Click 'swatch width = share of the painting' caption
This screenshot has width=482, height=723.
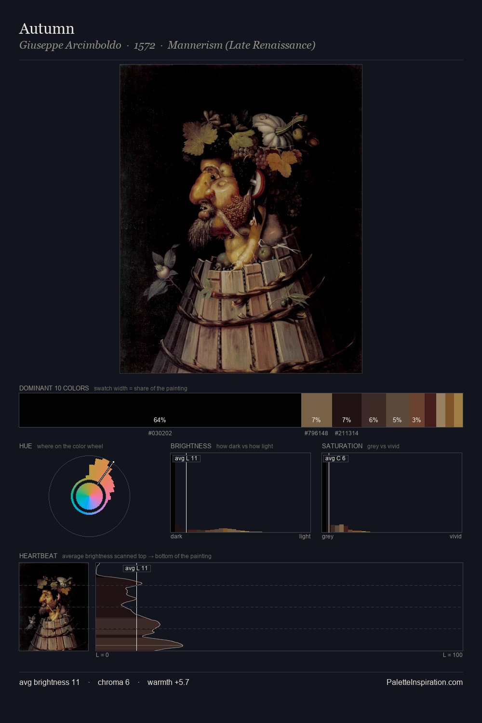(141, 388)
